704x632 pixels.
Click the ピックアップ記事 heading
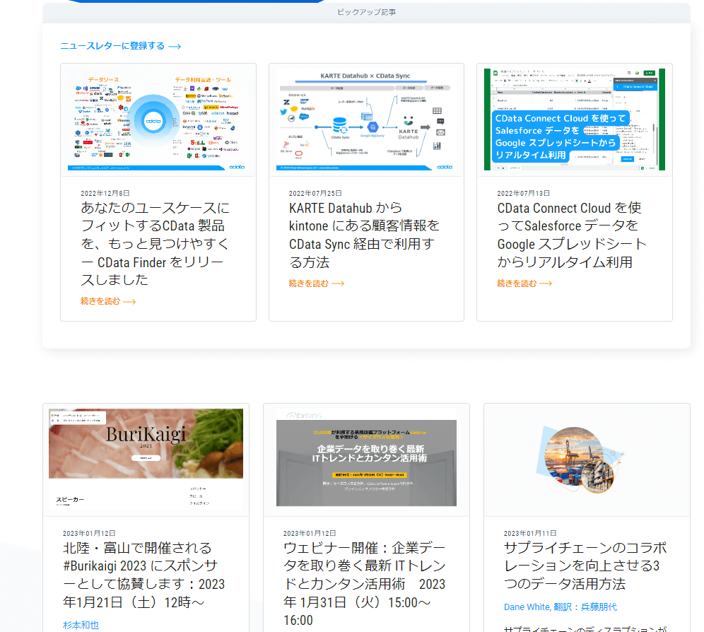click(x=366, y=12)
